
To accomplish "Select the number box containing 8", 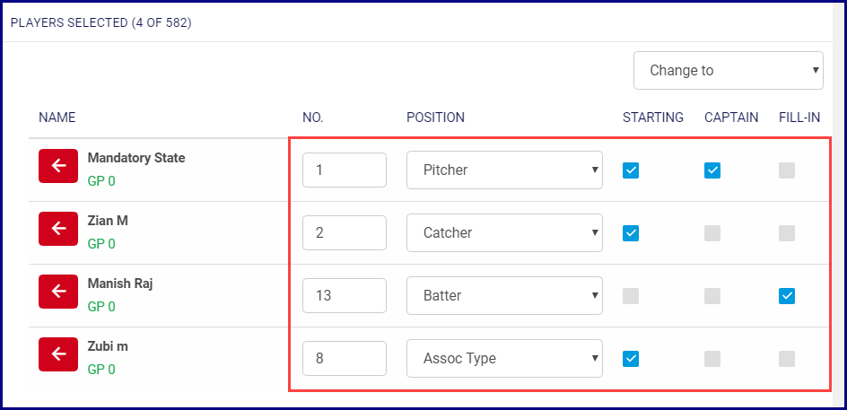I will pyautogui.click(x=345, y=359).
